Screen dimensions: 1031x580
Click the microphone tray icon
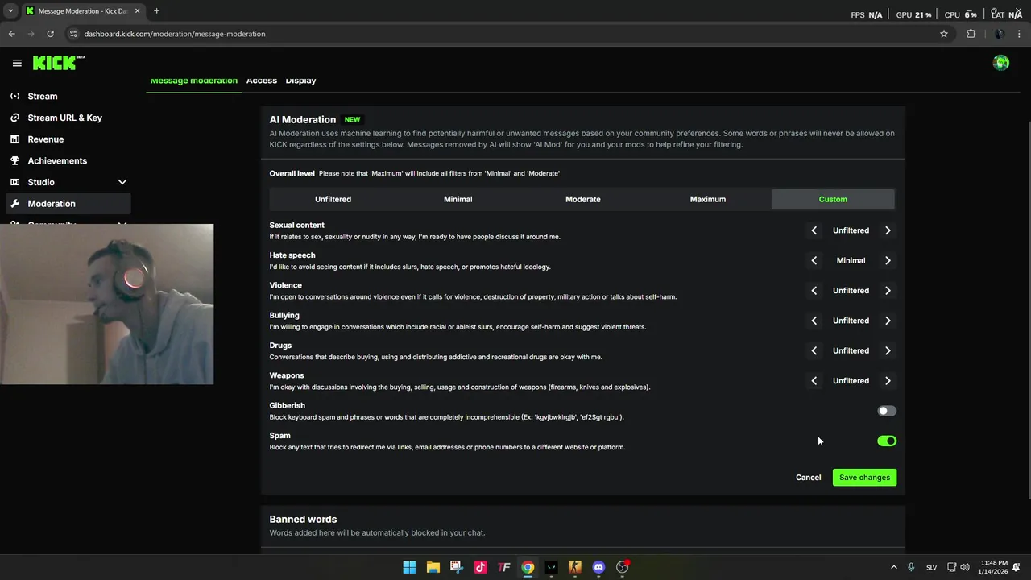coord(911,567)
